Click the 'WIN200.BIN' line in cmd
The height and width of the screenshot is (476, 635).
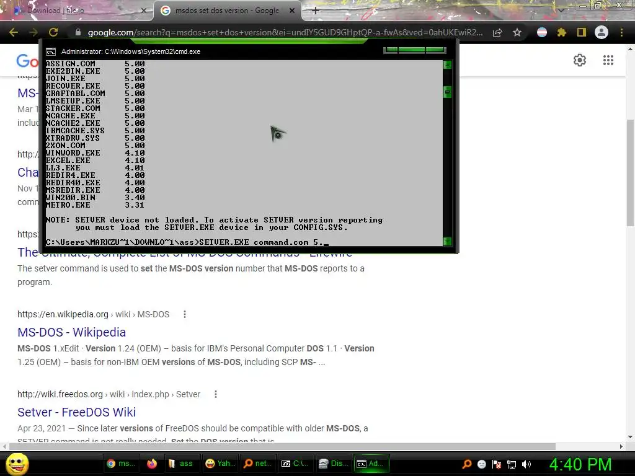(x=95, y=198)
